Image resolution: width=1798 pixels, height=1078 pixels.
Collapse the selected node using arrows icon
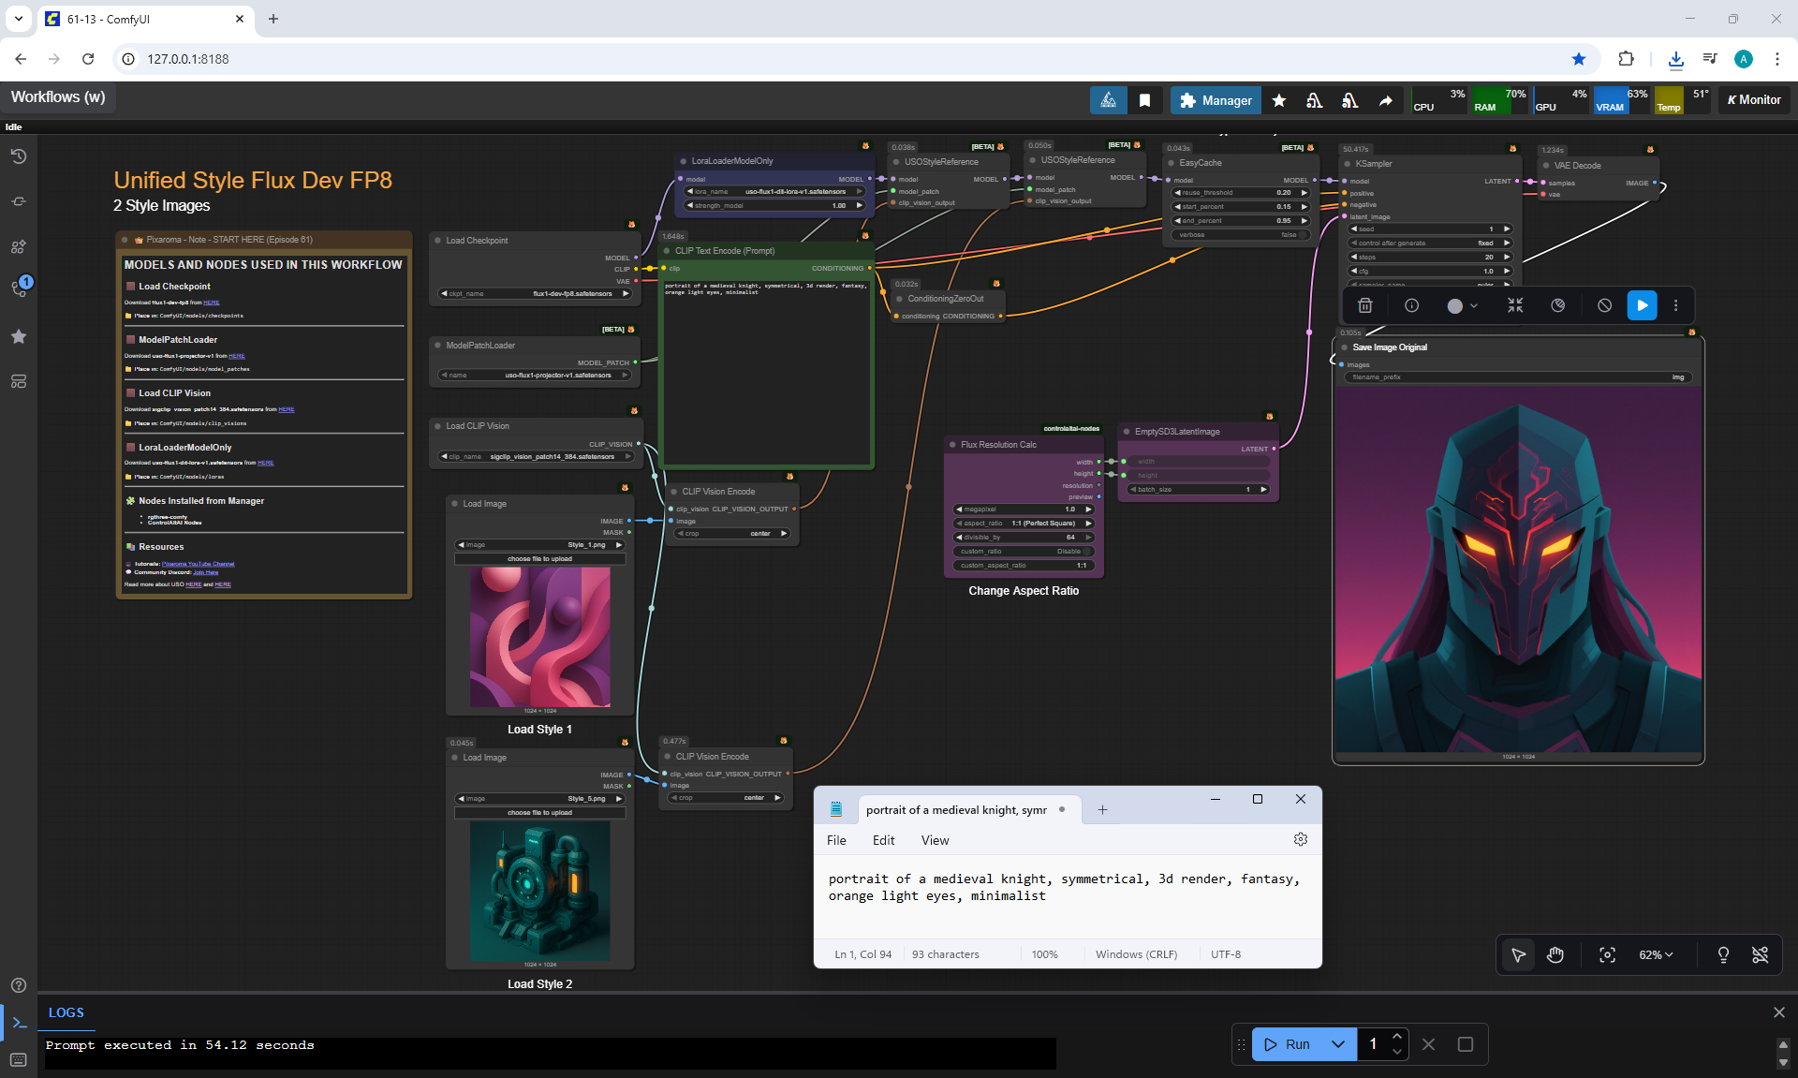[1515, 305]
